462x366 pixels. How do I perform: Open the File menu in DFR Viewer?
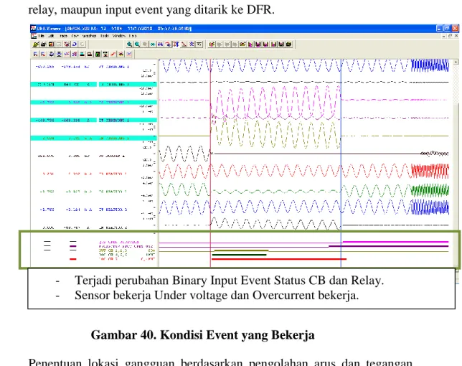click(x=42, y=36)
